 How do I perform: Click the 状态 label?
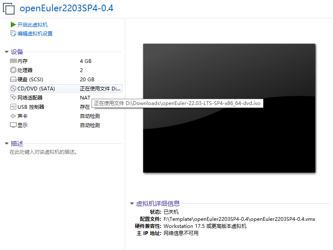point(155,212)
